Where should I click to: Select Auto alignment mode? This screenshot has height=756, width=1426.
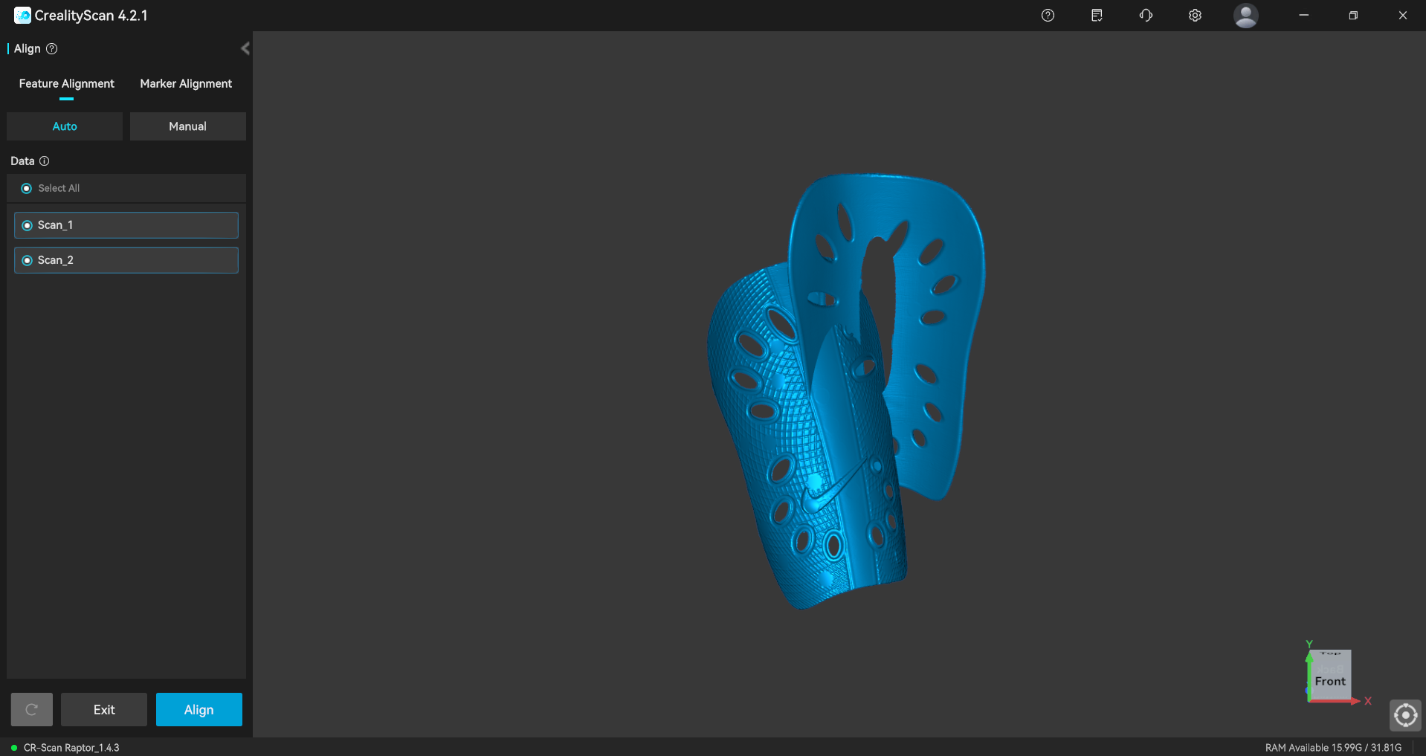(65, 126)
